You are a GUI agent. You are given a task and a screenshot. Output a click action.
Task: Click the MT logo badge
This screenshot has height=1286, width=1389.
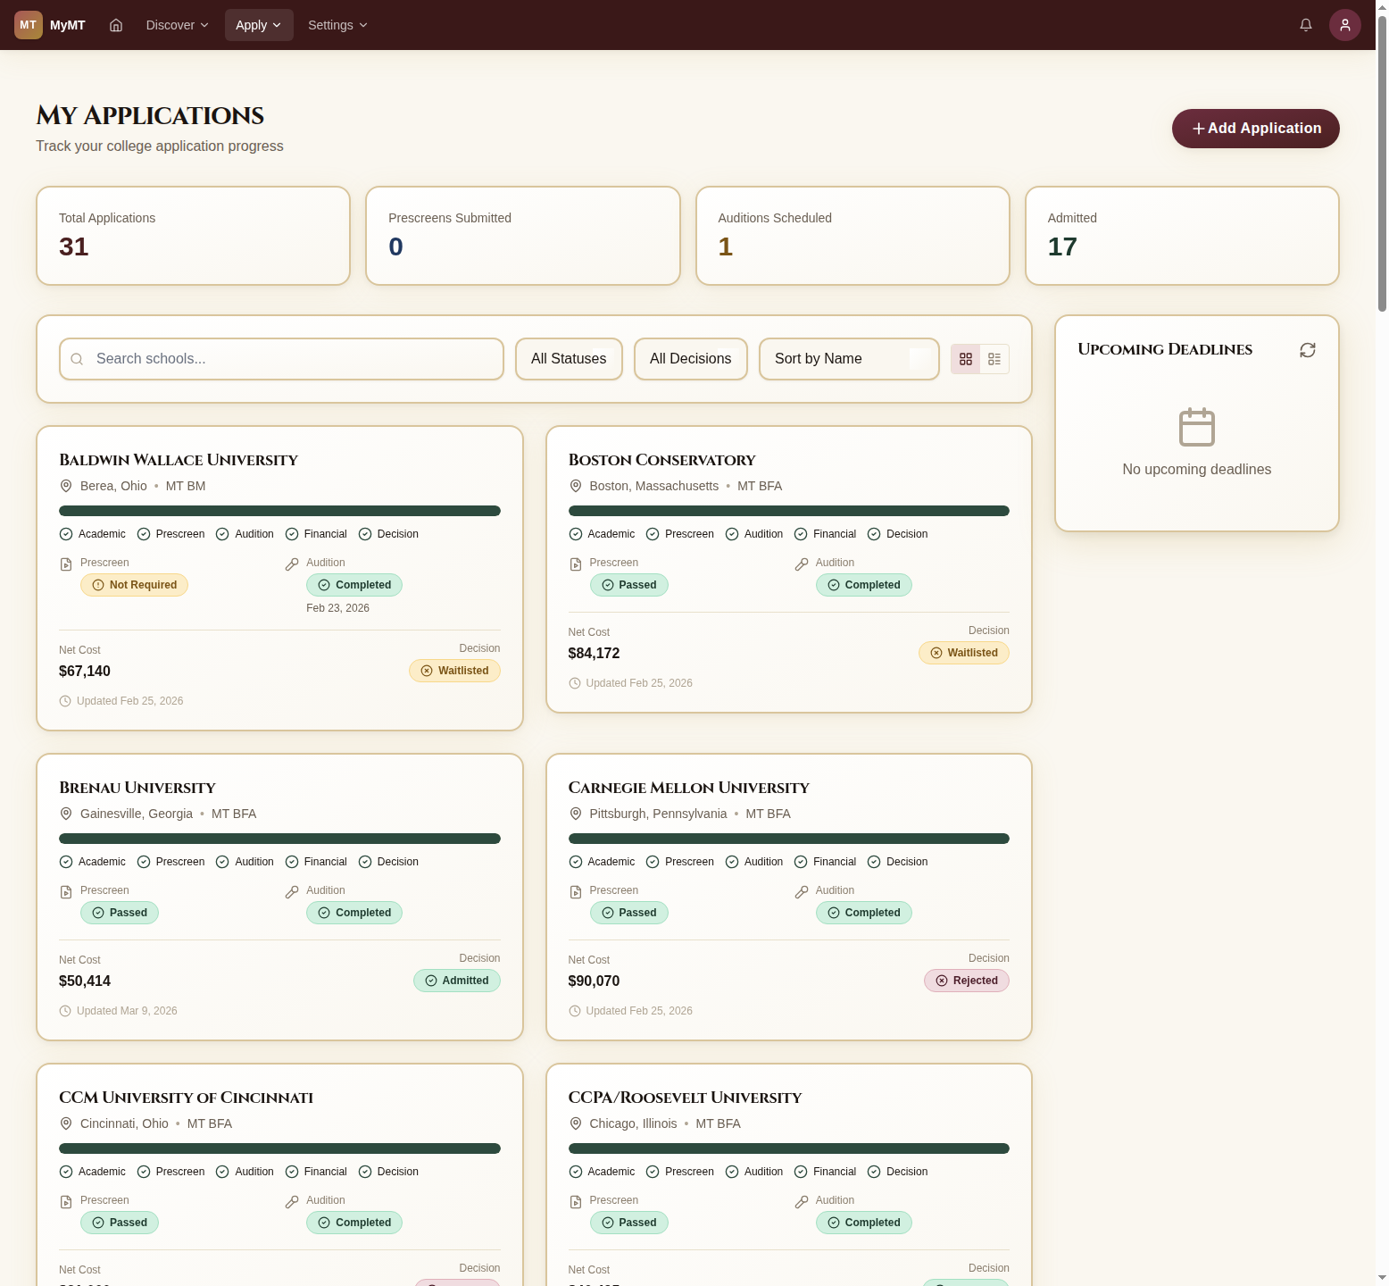click(29, 25)
